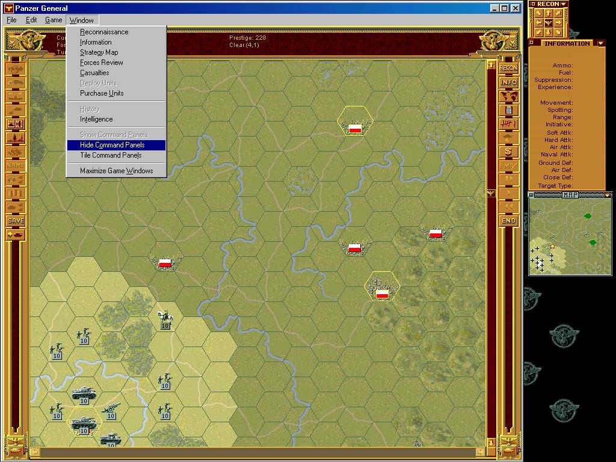The image size is (616, 462).
Task: Toggle the hex grid unit display icon
Action: (16, 124)
